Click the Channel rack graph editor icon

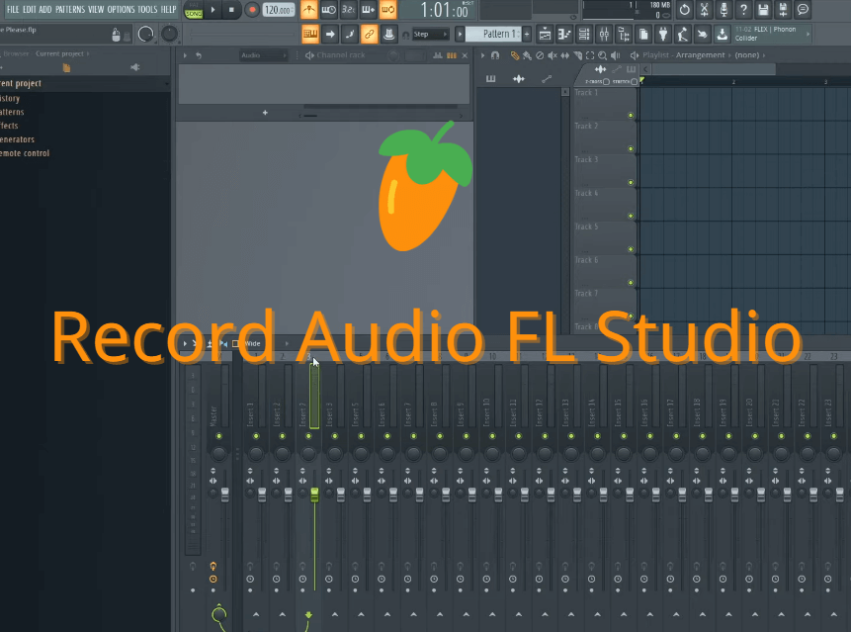pyautogui.click(x=438, y=55)
